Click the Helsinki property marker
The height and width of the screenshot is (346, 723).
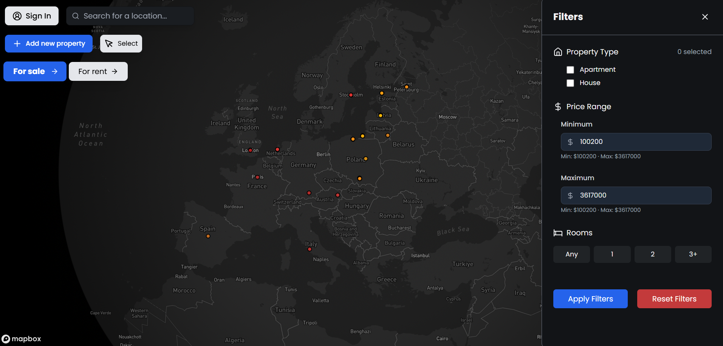click(x=382, y=93)
